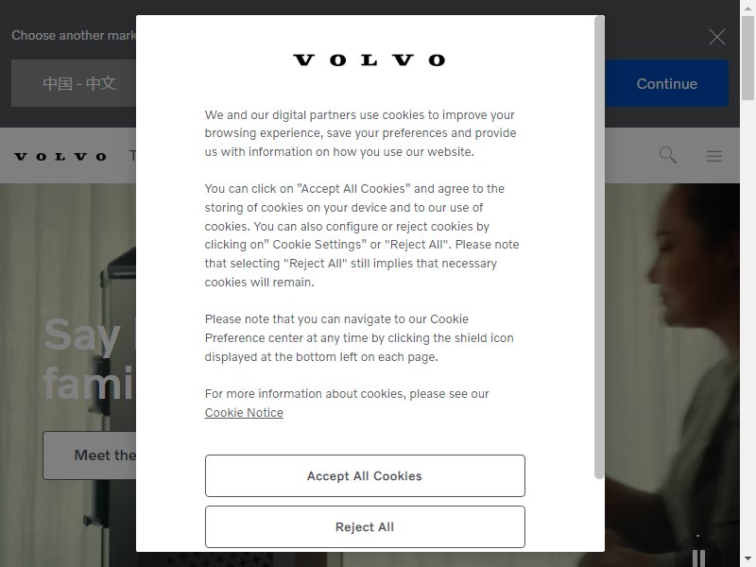Accept All Cookies in the dialog

coord(365,476)
